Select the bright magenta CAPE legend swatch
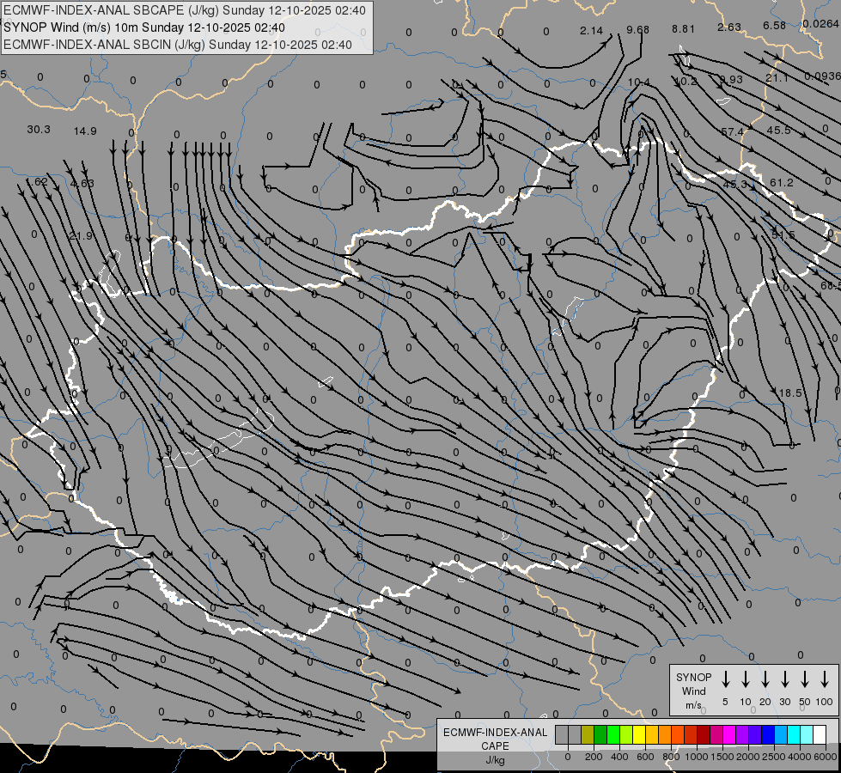The height and width of the screenshot is (773, 841). tap(729, 734)
